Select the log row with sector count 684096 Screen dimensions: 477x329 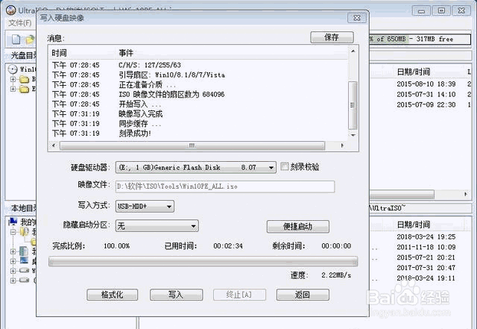click(x=198, y=95)
